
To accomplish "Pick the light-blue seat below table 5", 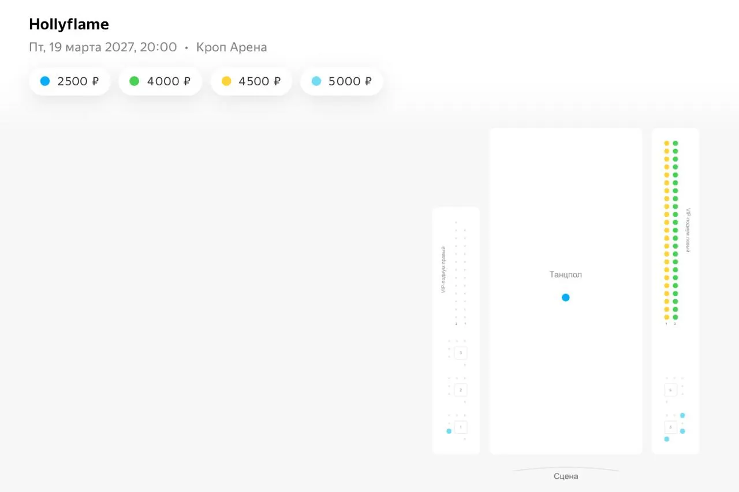I will coord(667,439).
